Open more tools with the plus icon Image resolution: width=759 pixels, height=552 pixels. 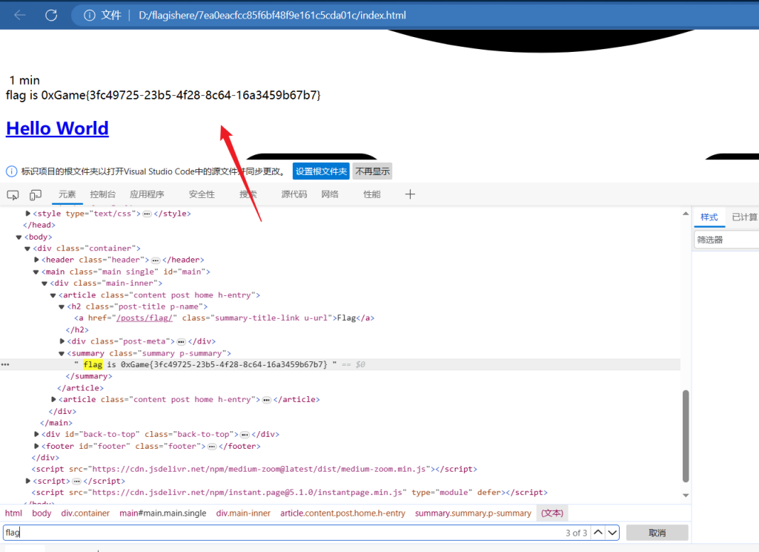tap(410, 194)
